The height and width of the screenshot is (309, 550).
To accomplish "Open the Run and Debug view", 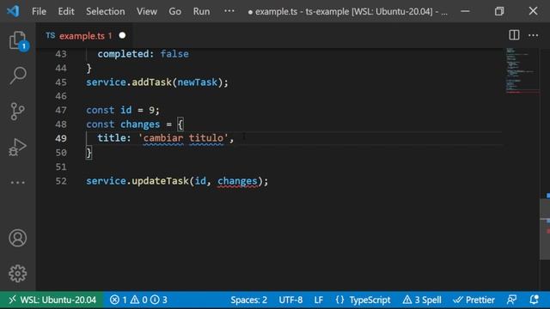I will (17, 147).
